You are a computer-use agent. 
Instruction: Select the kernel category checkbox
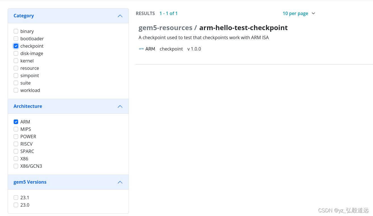(x=16, y=61)
